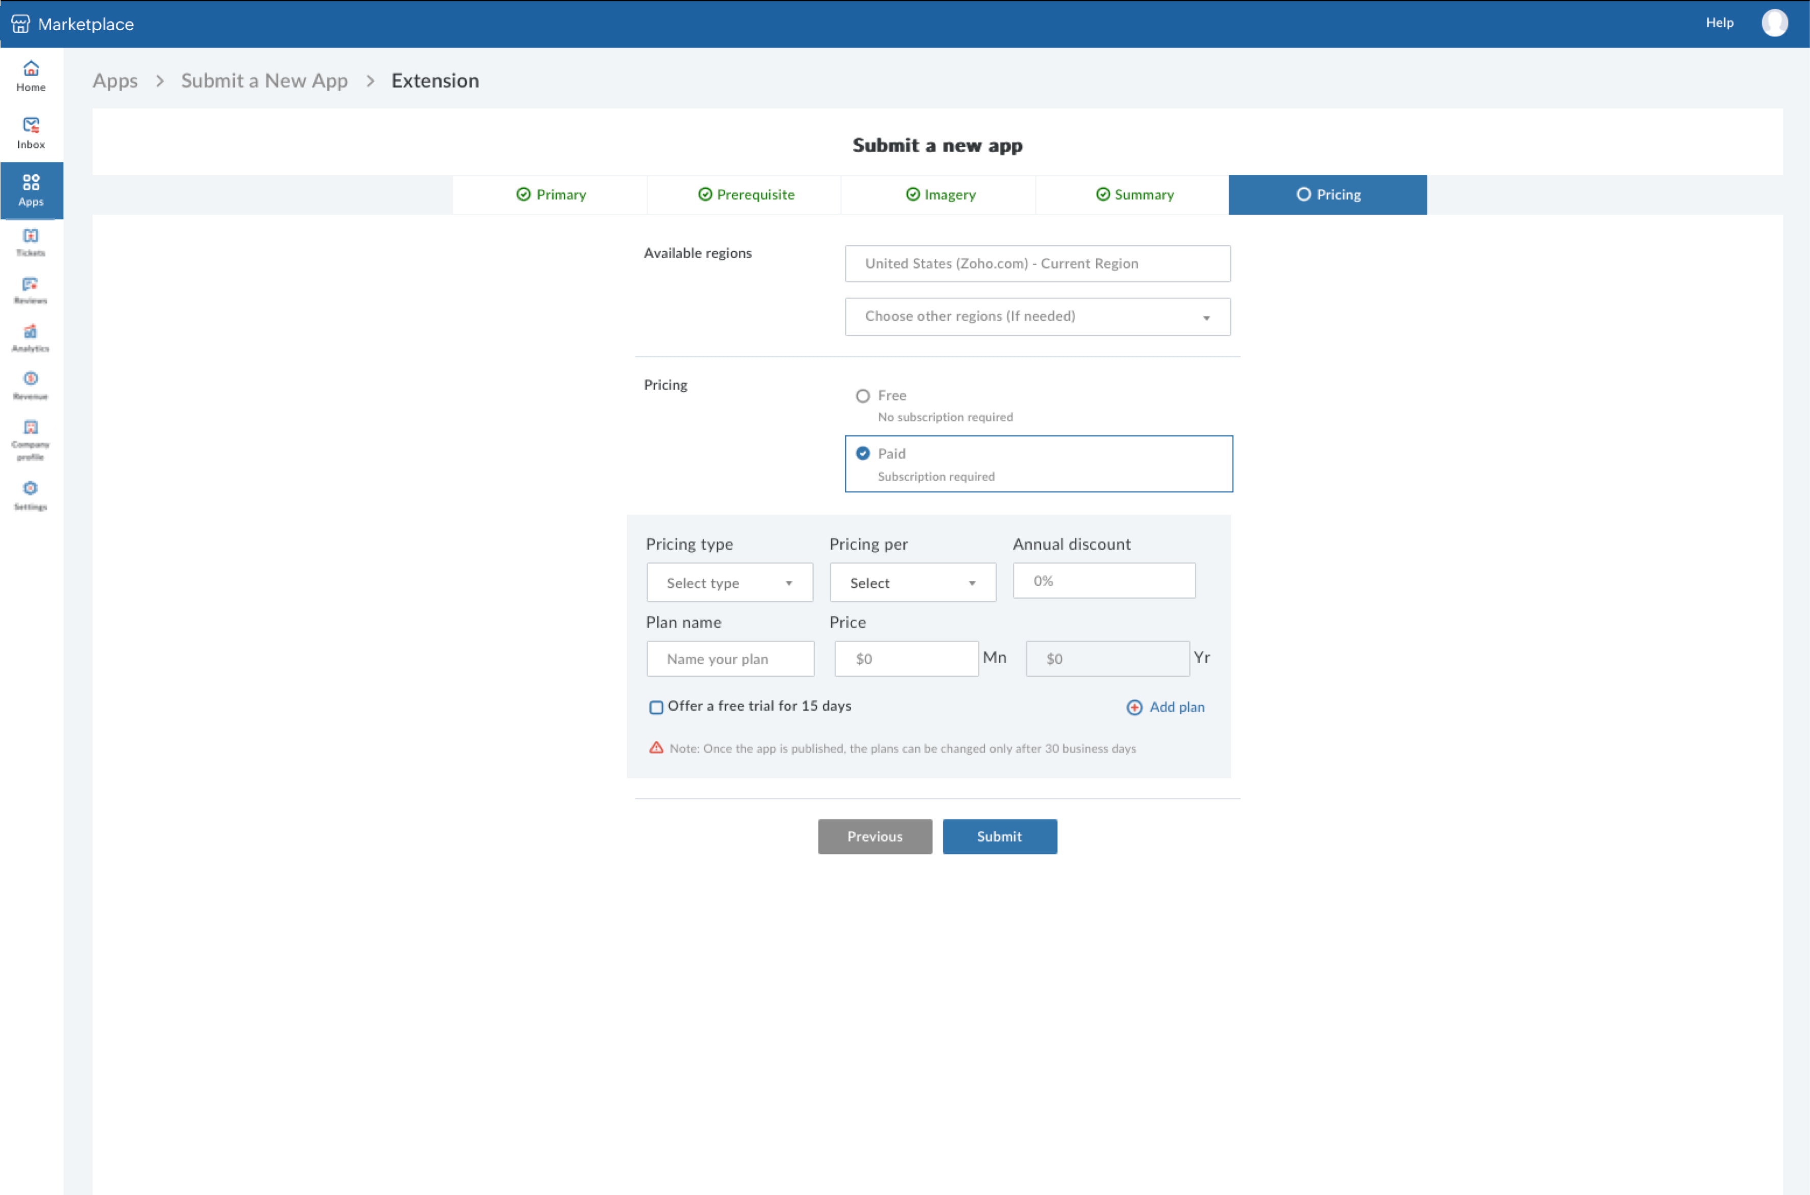Select the Paid pricing radio button

862,454
